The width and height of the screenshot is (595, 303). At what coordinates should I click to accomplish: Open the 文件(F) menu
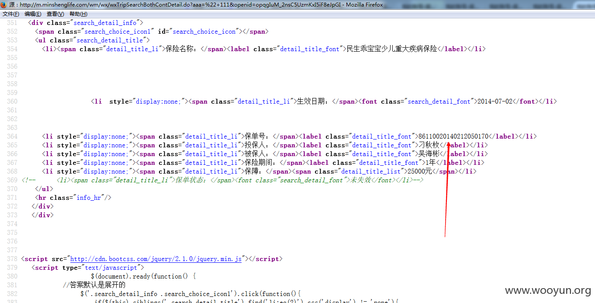(11, 14)
